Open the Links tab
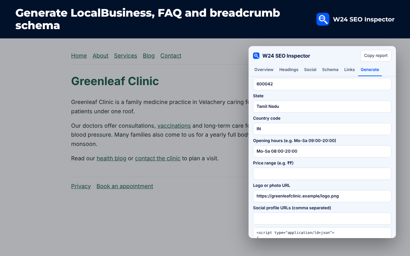 tap(349, 69)
